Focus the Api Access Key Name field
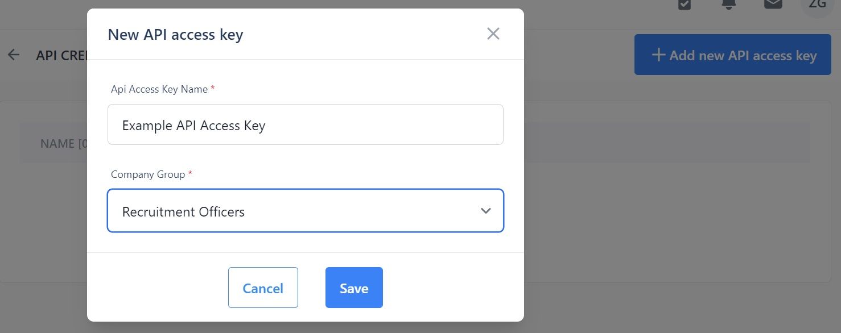Viewport: 841px width, 333px height. coord(306,124)
